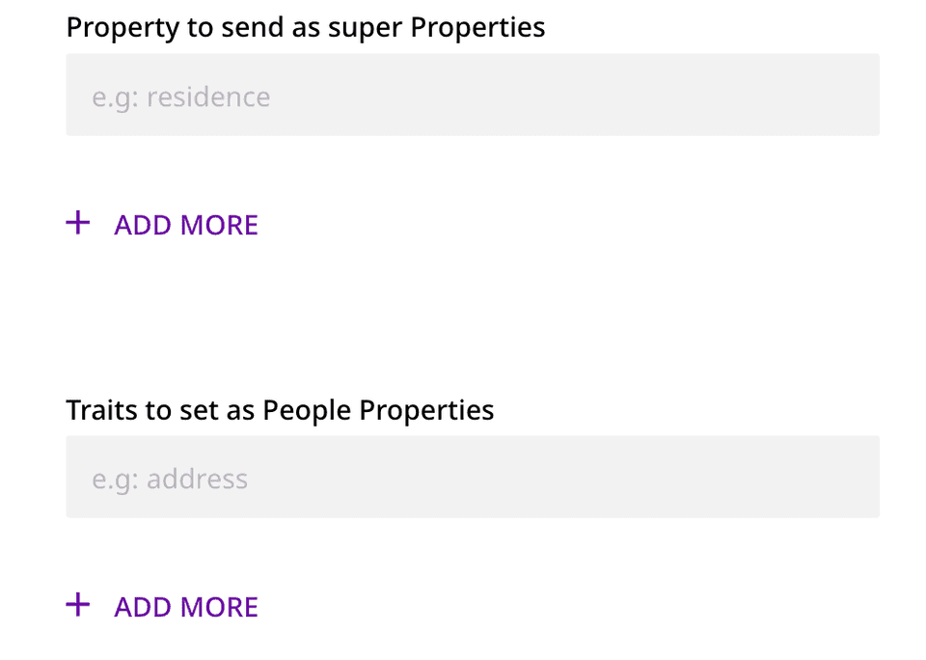This screenshot has width=926, height=660.
Task: Click the 'Traits to set as People Properties' label
Action: click(x=280, y=410)
